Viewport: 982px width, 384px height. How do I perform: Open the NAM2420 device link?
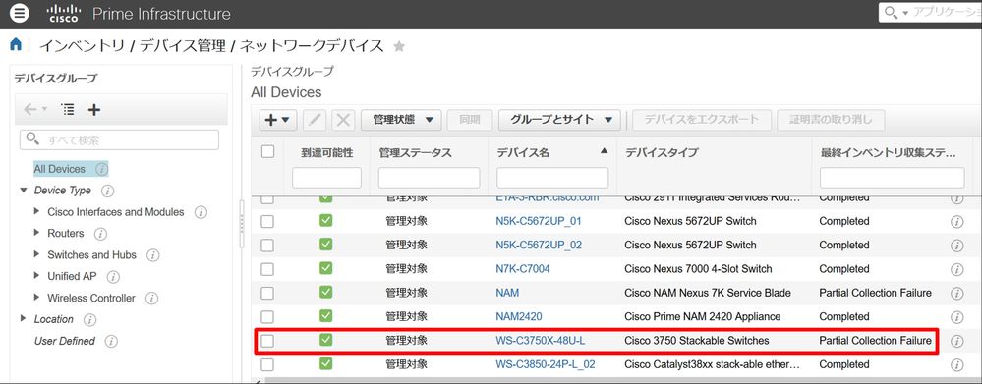pos(519,316)
